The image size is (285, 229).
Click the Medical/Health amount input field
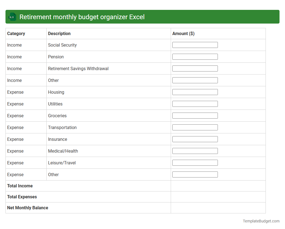[x=195, y=151]
